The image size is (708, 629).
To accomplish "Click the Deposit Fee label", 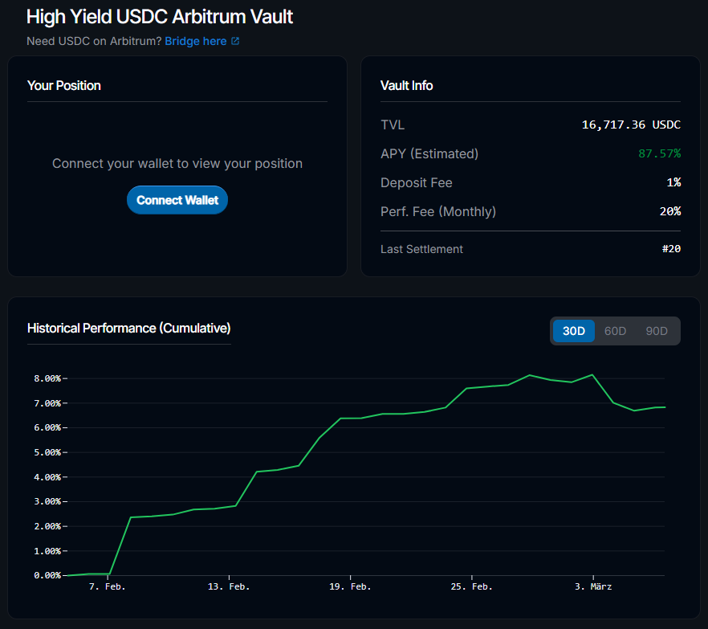I will [417, 182].
